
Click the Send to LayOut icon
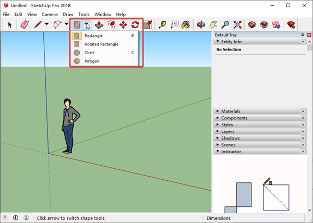pos(276,24)
